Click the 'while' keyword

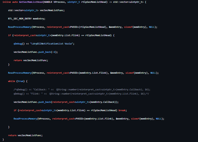click(x=11, y=81)
